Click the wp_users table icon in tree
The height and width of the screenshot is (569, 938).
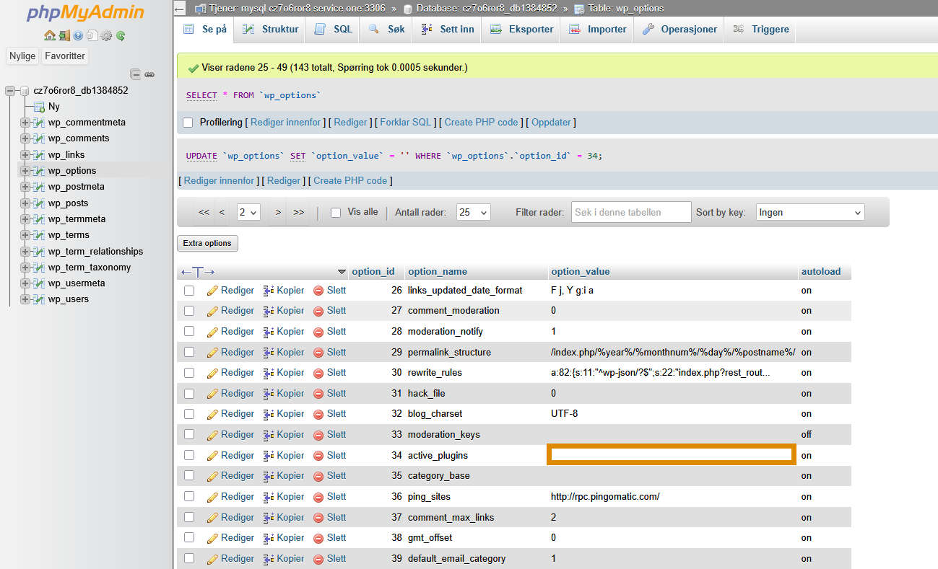[39, 299]
